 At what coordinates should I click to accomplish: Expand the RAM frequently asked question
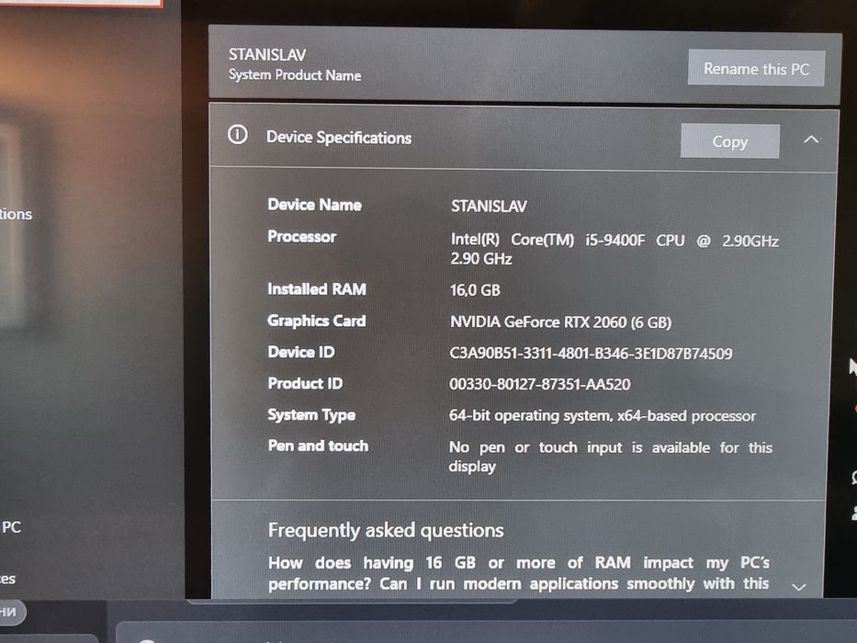(x=798, y=587)
